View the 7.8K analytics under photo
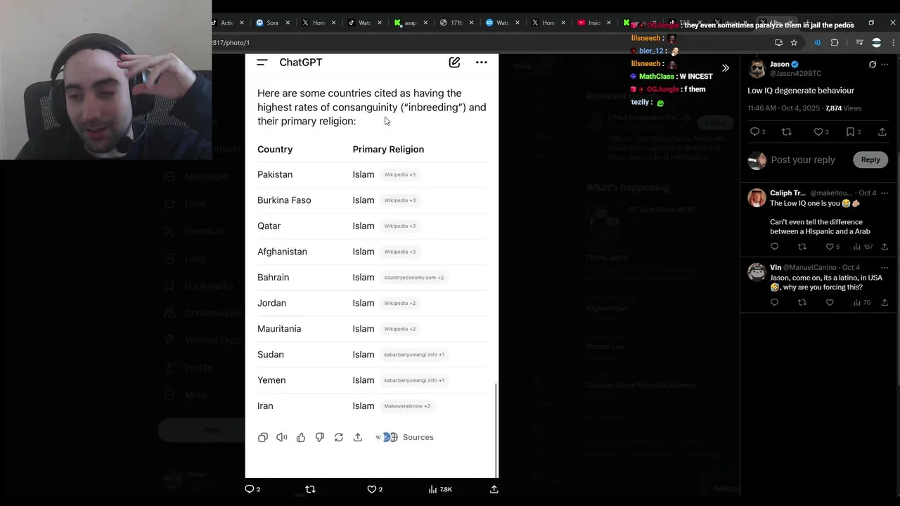The image size is (900, 506). coord(440,489)
